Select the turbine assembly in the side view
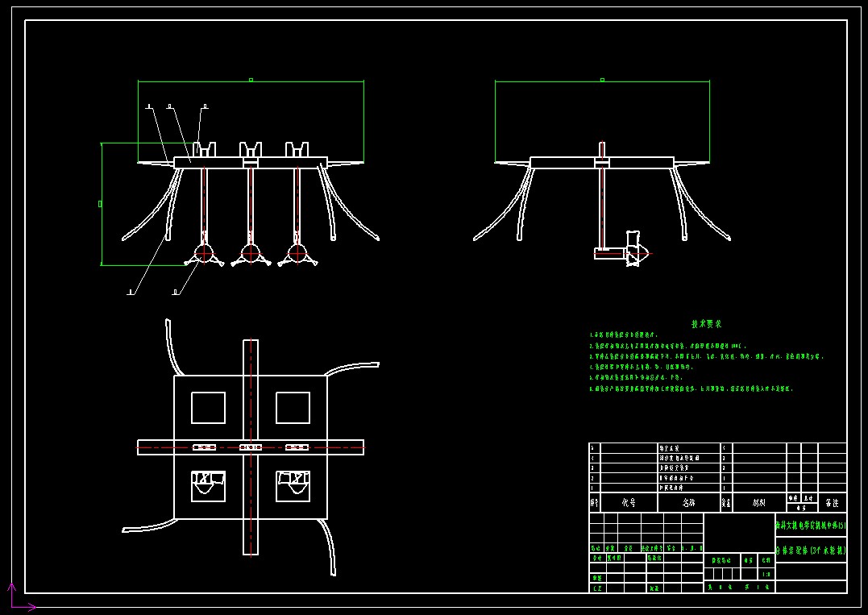The width and height of the screenshot is (868, 615). click(x=623, y=250)
